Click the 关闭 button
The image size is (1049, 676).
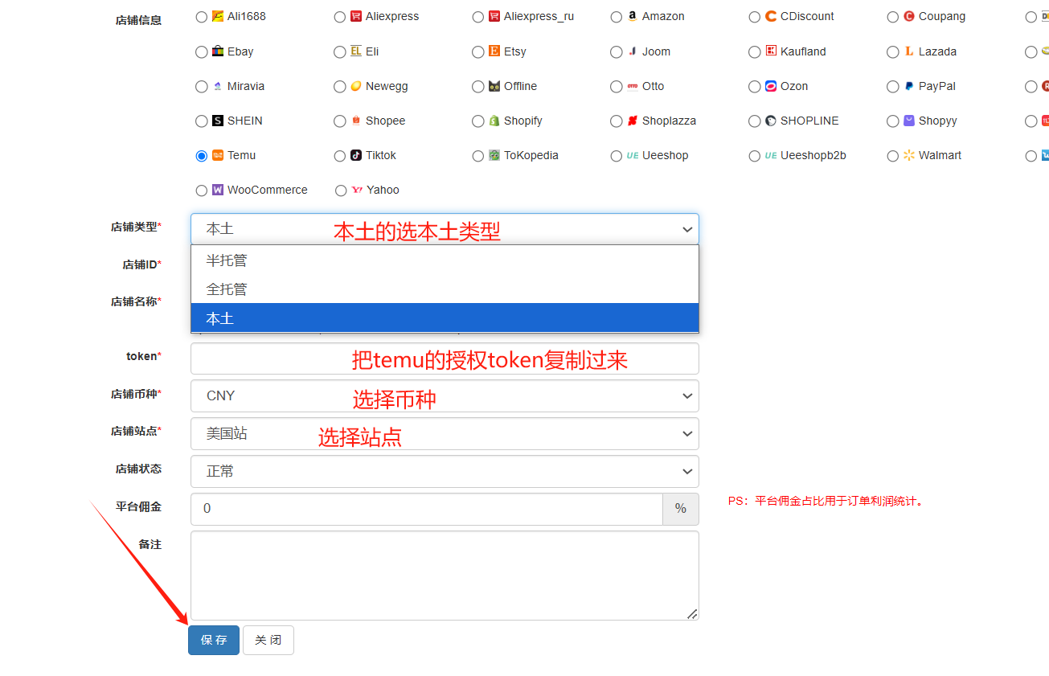pyautogui.click(x=268, y=640)
